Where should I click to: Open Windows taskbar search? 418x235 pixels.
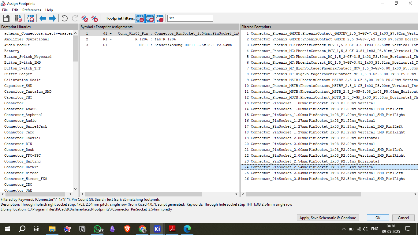point(22,229)
